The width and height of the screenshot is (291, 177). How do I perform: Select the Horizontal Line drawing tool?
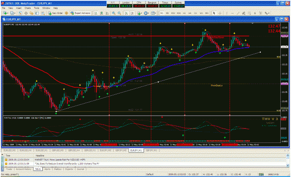232,13
